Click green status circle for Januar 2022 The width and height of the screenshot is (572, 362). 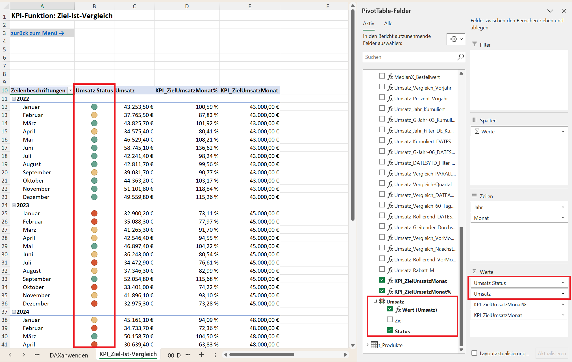point(94,107)
